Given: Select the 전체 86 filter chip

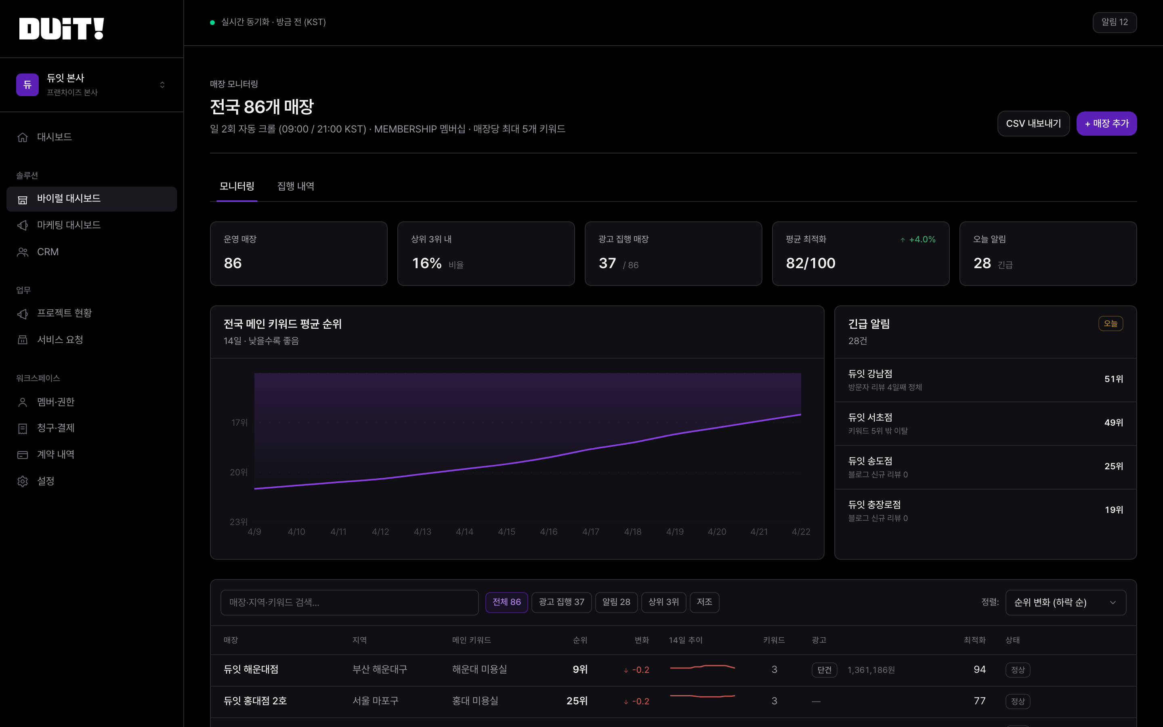Looking at the screenshot, I should [506, 602].
